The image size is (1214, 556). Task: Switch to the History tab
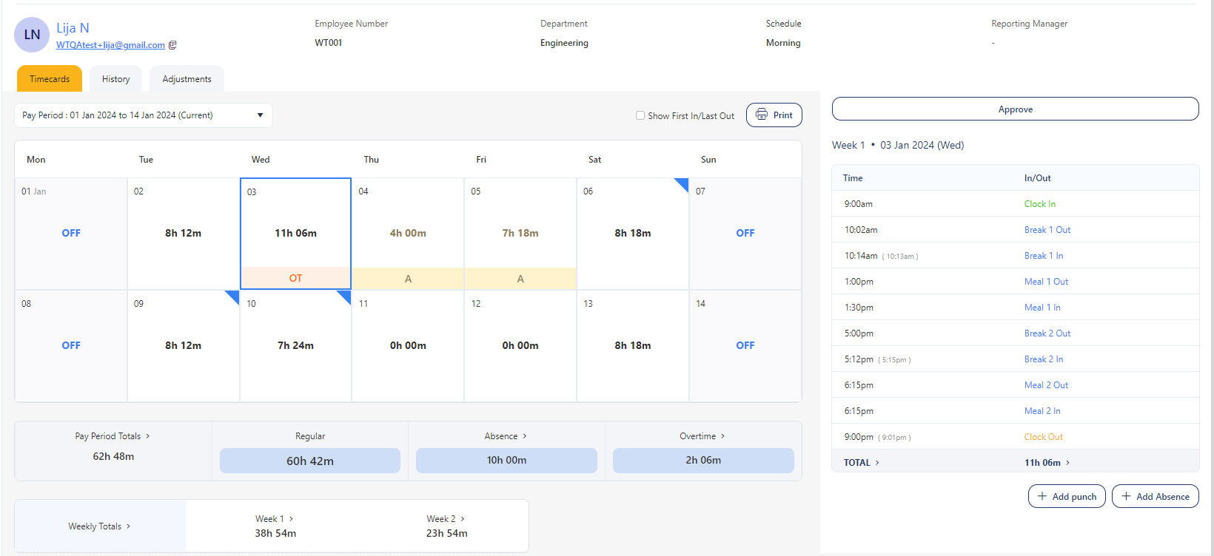click(x=115, y=79)
